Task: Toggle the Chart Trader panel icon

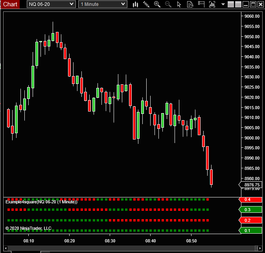Action: point(201,4)
